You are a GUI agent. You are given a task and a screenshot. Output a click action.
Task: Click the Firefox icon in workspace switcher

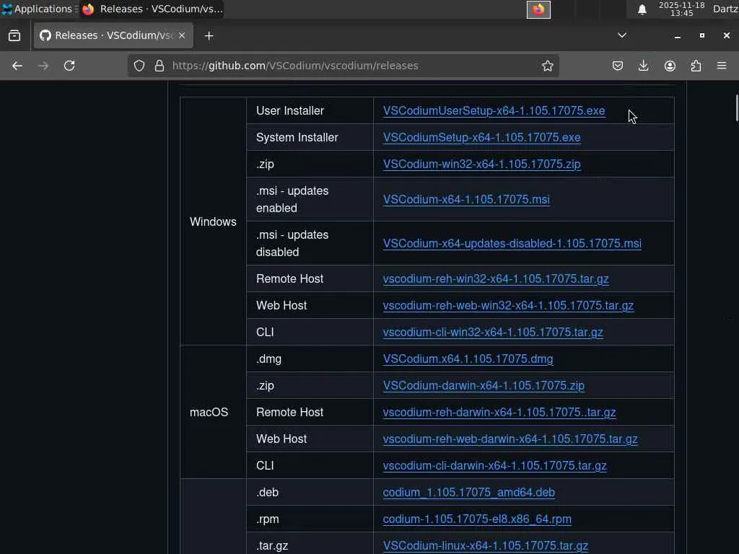coord(538,9)
